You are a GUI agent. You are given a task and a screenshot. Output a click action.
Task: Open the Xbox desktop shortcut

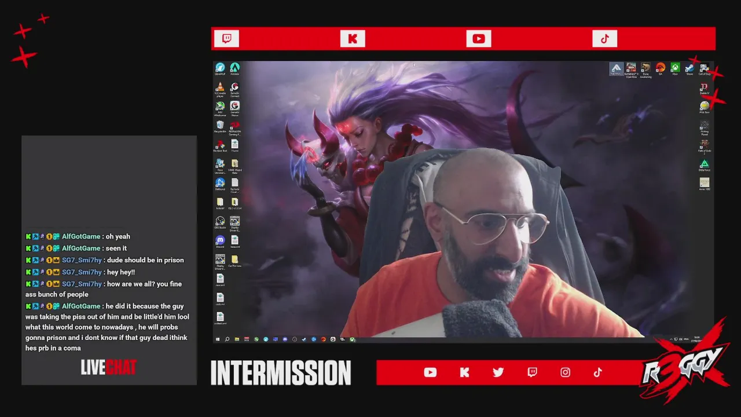tap(675, 69)
